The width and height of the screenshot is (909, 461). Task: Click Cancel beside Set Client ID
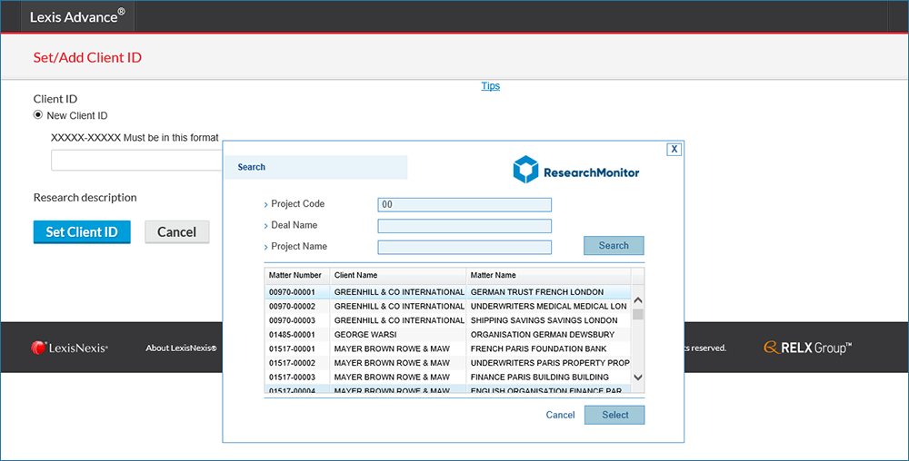(177, 232)
